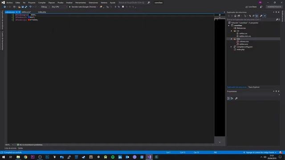Select estilos.scss in Solution Explorer tree
This screenshot has width=285, height=160.
pos(244,44)
